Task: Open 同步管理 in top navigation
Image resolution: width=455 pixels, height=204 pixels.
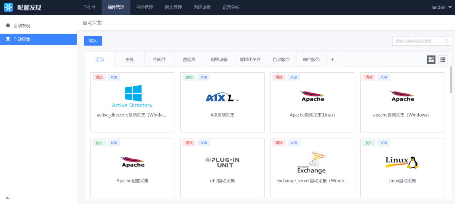Action: 173,8
